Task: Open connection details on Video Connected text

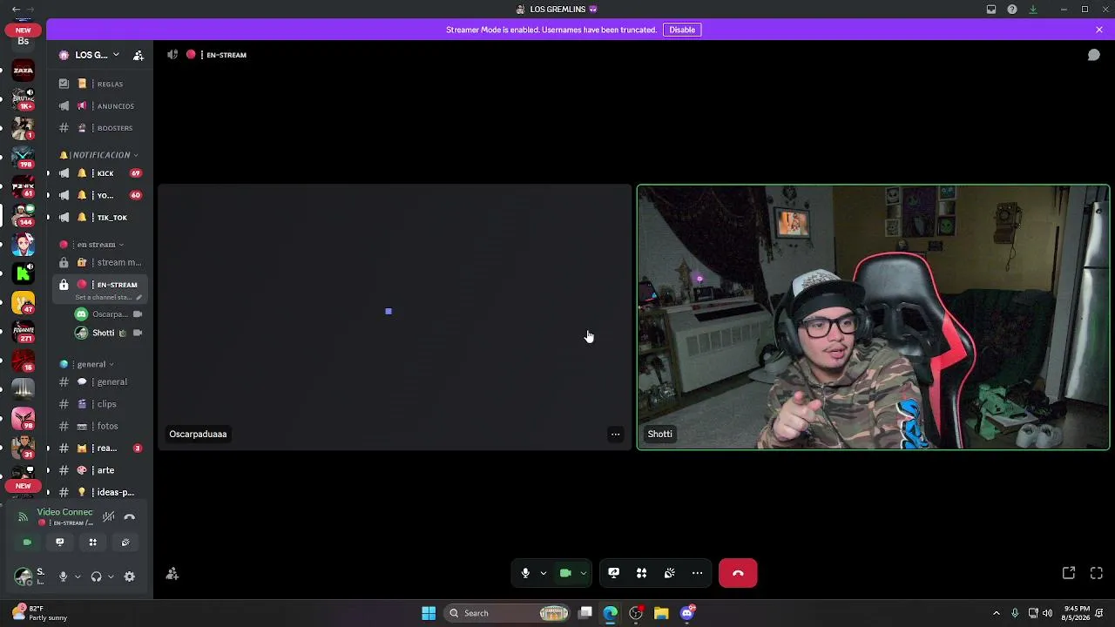Action: [64, 512]
